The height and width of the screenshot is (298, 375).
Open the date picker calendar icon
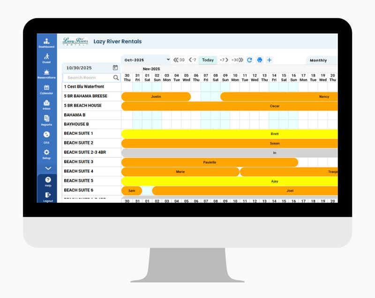pyautogui.click(x=115, y=68)
